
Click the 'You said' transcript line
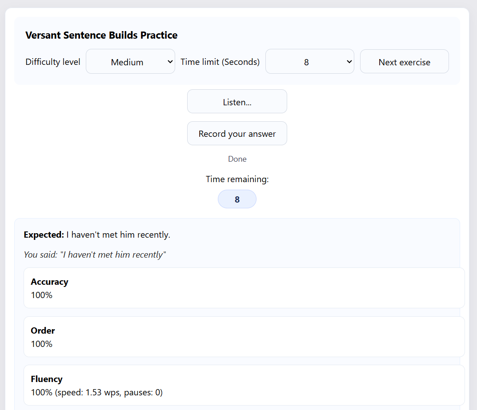click(x=95, y=255)
